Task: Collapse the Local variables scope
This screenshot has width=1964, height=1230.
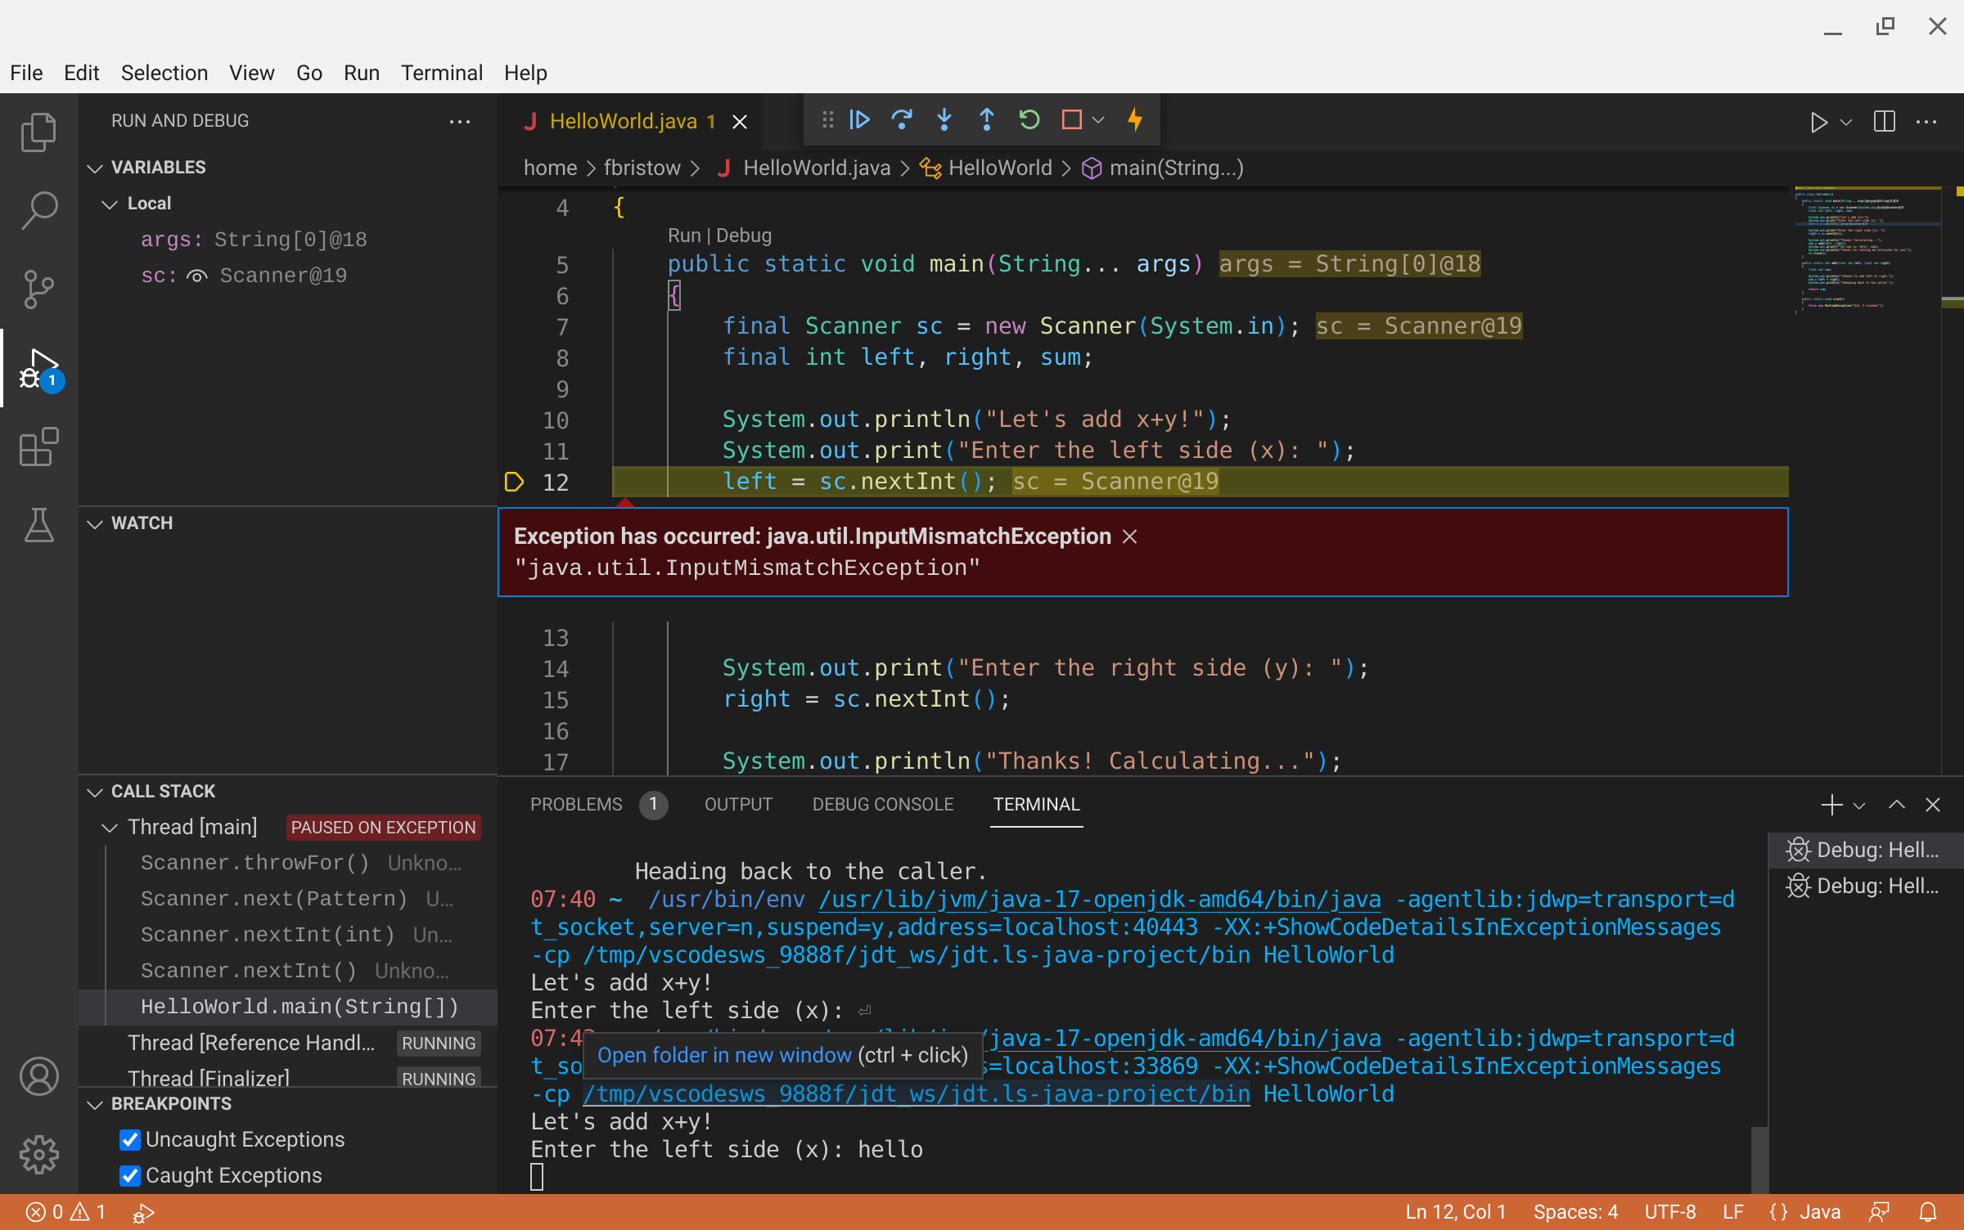Action: (110, 204)
